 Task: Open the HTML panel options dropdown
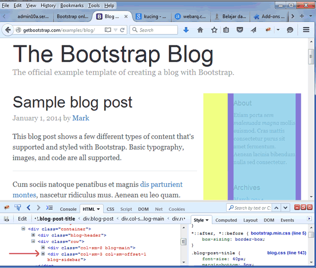pyautogui.click(x=98, y=209)
